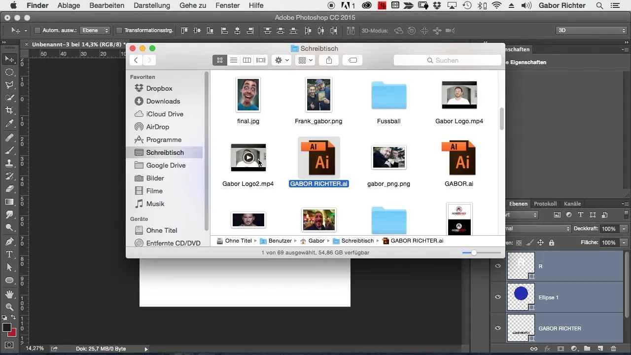Click the foreground color swatch

tap(7, 328)
